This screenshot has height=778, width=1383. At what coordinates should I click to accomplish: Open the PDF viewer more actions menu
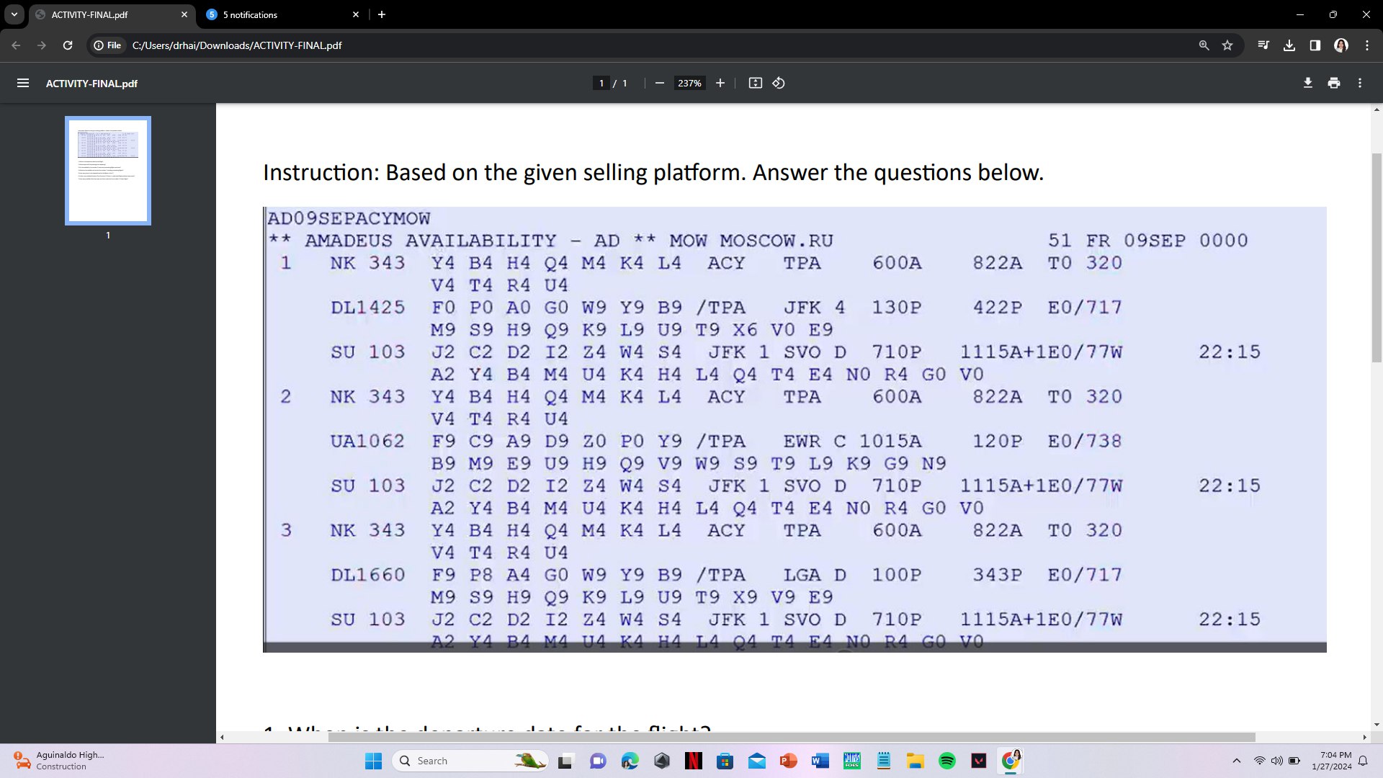pyautogui.click(x=1359, y=83)
